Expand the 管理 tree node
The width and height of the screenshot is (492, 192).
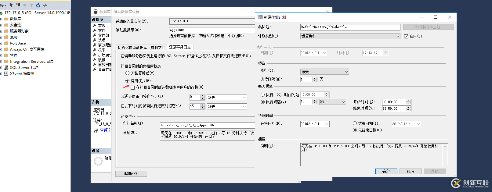1,55
